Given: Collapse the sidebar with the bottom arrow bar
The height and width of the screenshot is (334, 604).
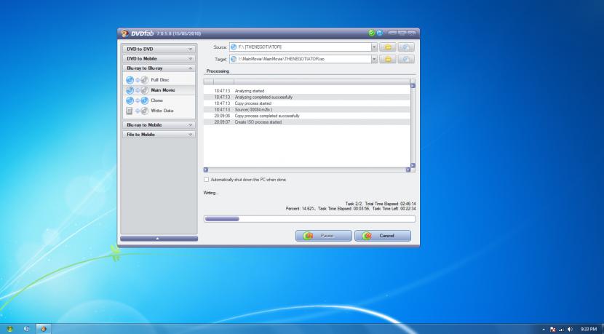Looking at the screenshot, I should click(159, 239).
